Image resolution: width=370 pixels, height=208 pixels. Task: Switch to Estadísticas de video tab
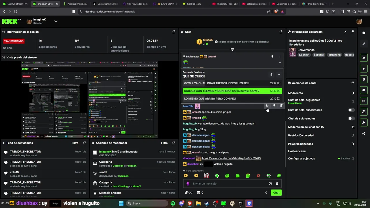point(254,4)
